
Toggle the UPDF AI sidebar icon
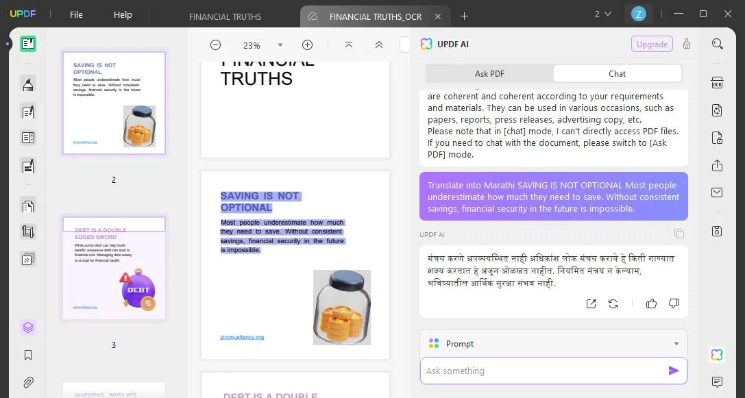[x=717, y=355]
